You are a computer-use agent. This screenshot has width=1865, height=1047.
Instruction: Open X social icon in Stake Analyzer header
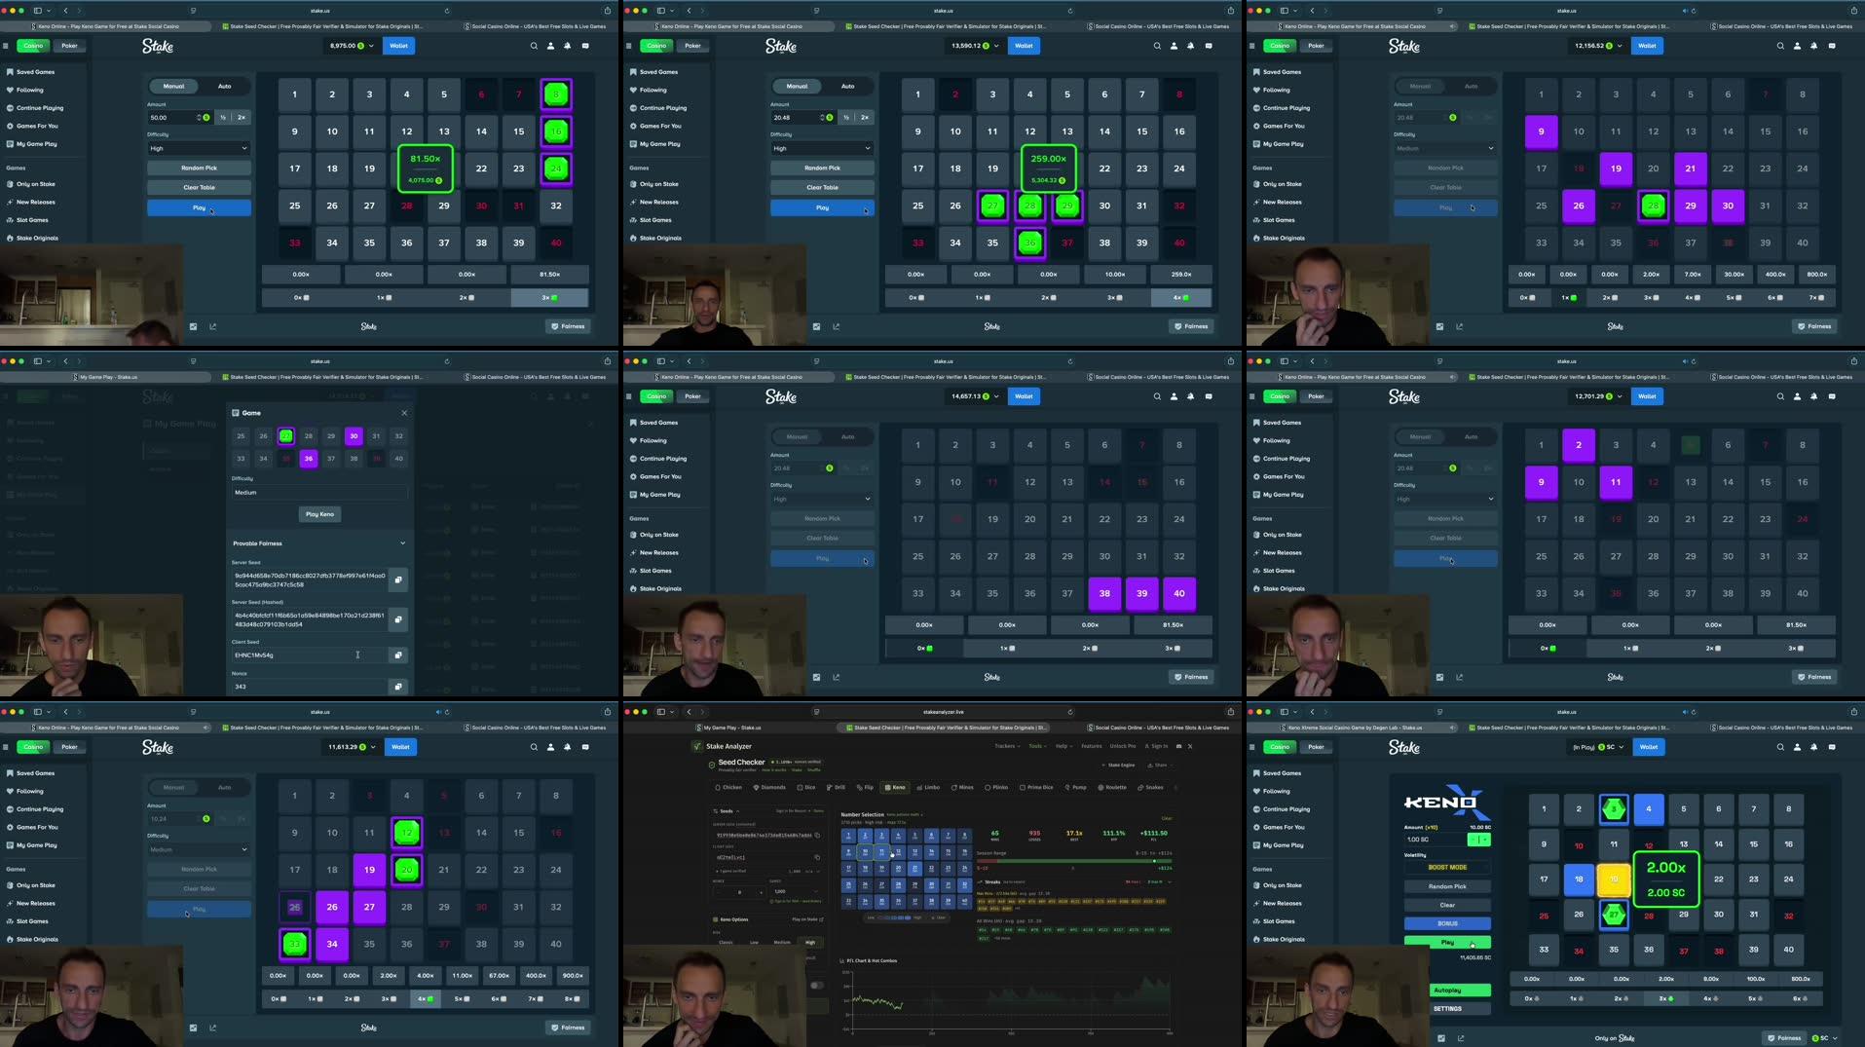pos(1190,746)
